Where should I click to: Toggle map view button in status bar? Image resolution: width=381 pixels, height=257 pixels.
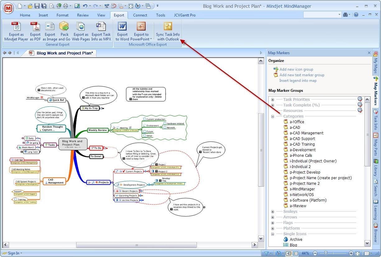(288, 254)
